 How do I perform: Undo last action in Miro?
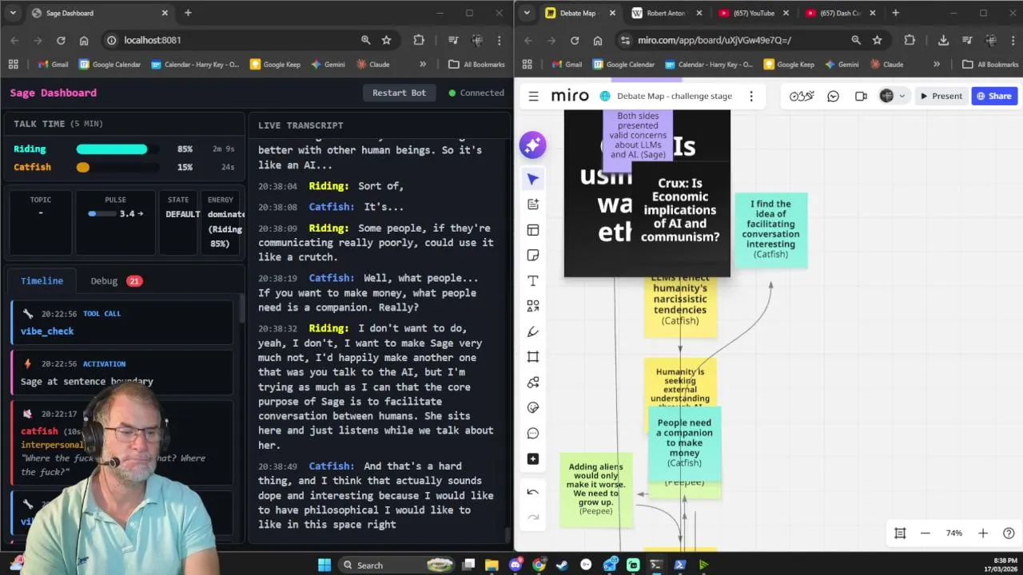533,492
